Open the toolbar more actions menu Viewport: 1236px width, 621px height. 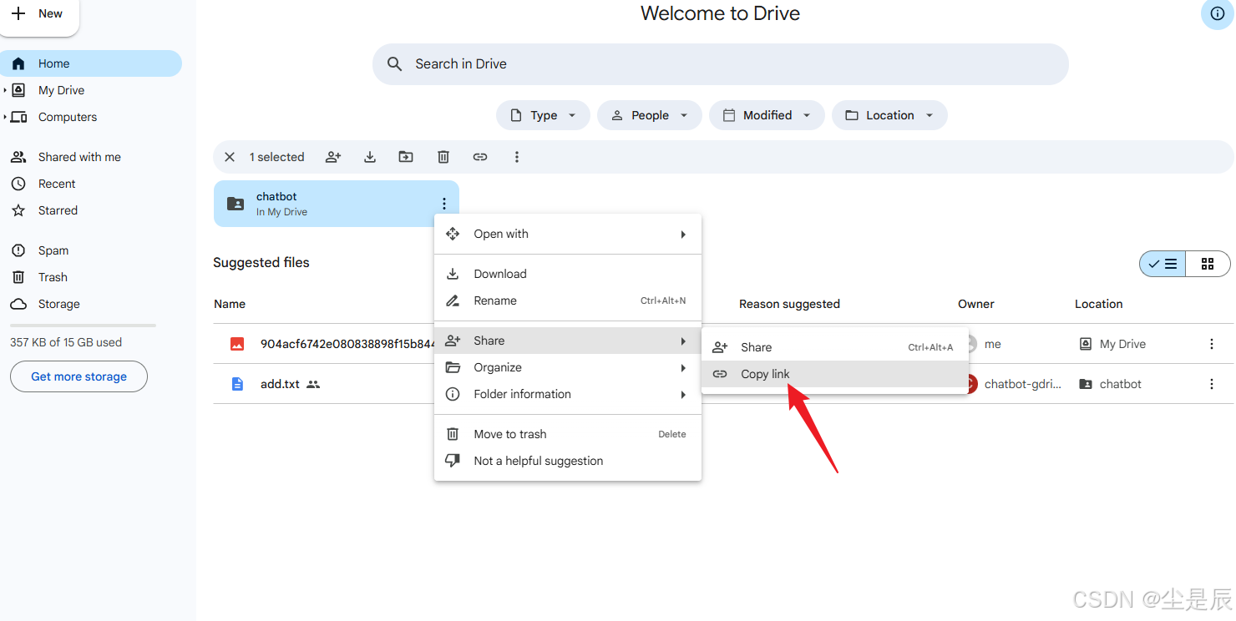(517, 157)
